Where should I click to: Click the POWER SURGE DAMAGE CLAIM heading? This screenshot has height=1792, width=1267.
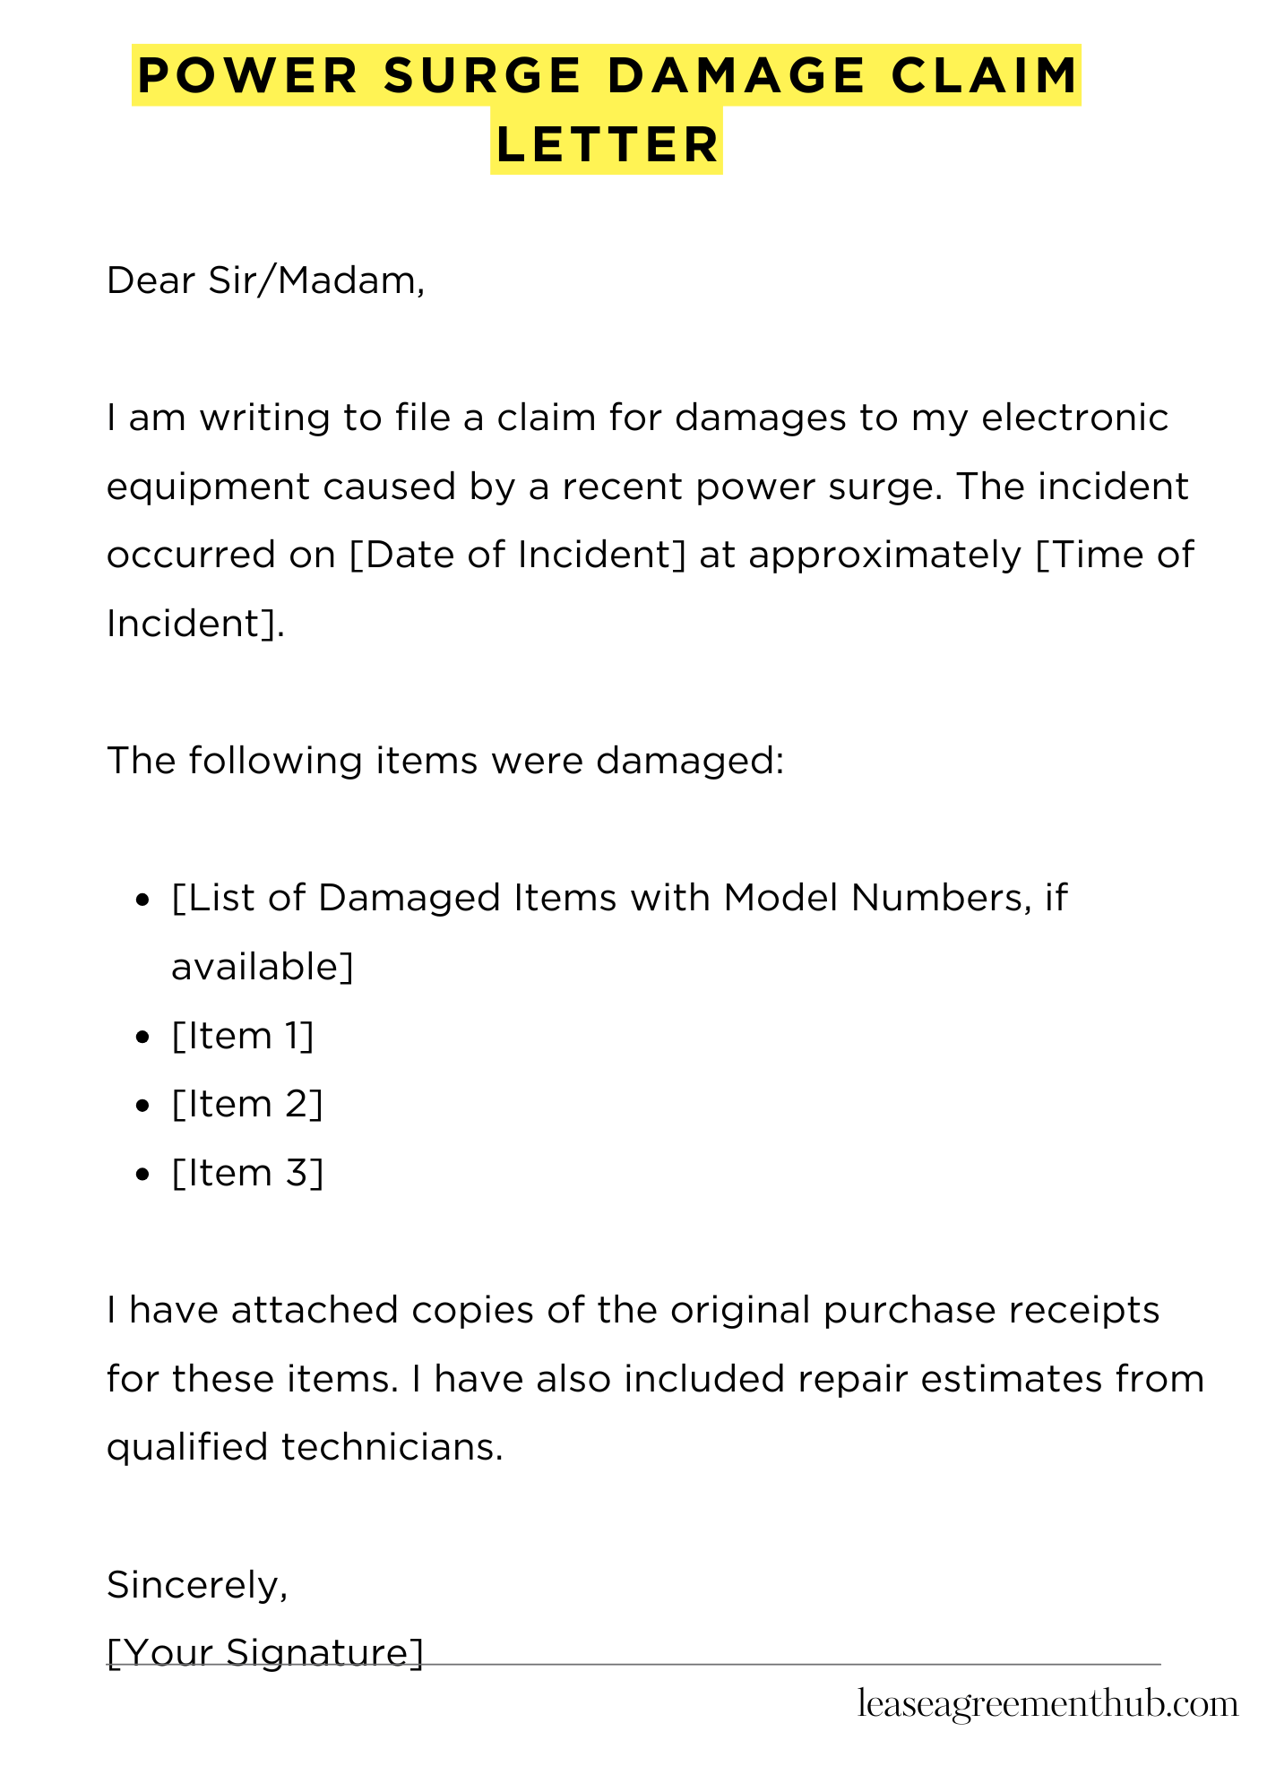pyautogui.click(x=608, y=75)
